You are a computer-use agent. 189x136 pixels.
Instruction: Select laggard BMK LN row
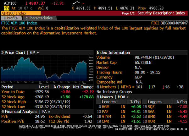(x=165, y=117)
